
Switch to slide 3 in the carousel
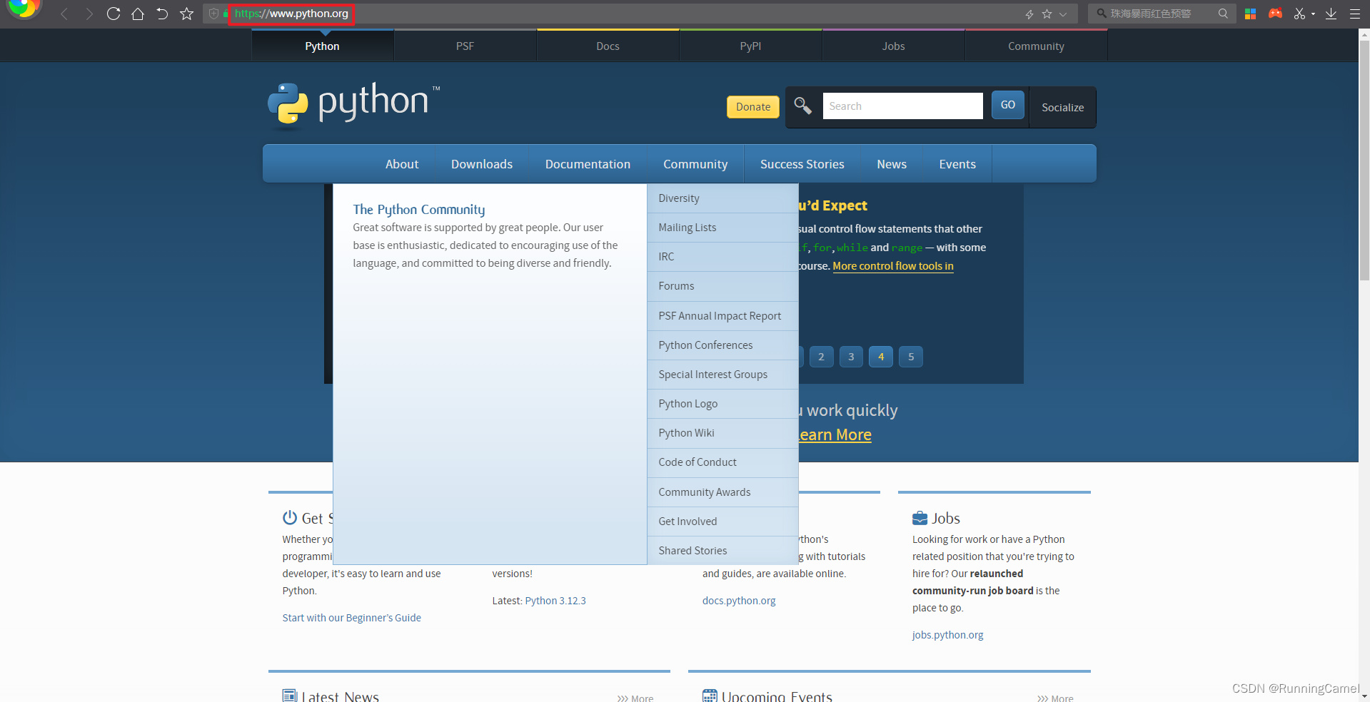pyautogui.click(x=851, y=357)
